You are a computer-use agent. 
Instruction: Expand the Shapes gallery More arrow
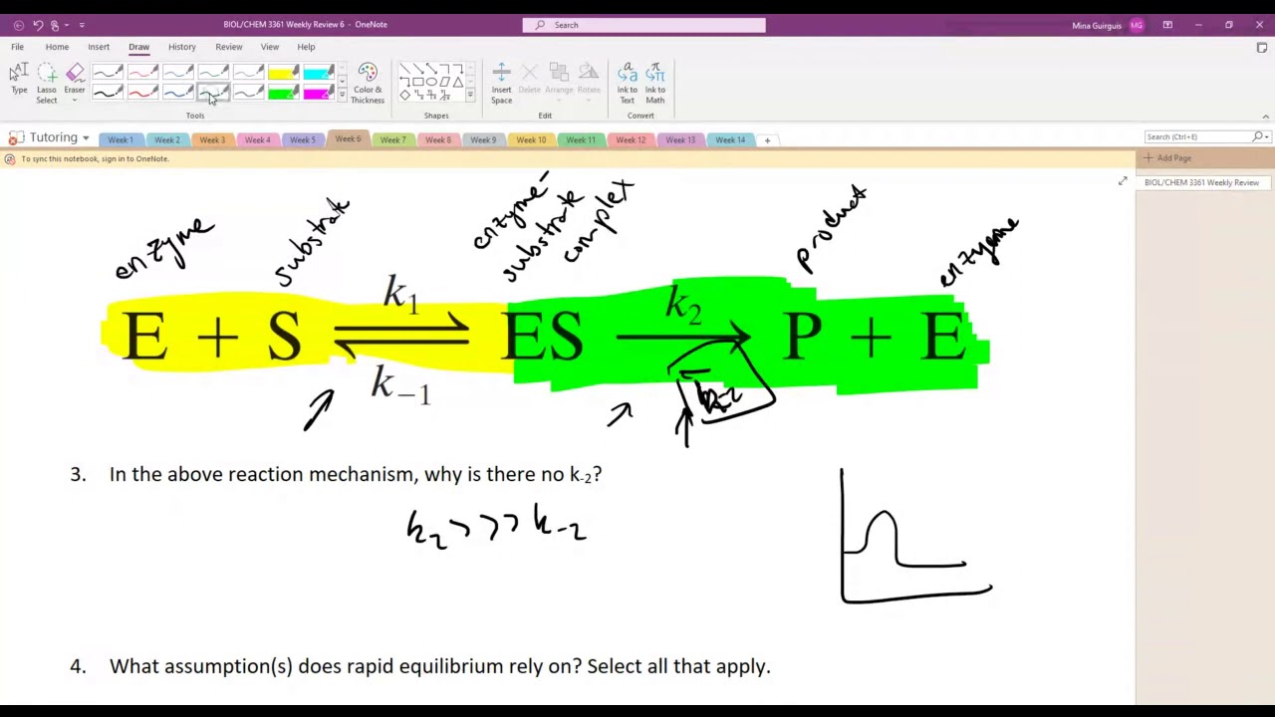click(x=470, y=96)
